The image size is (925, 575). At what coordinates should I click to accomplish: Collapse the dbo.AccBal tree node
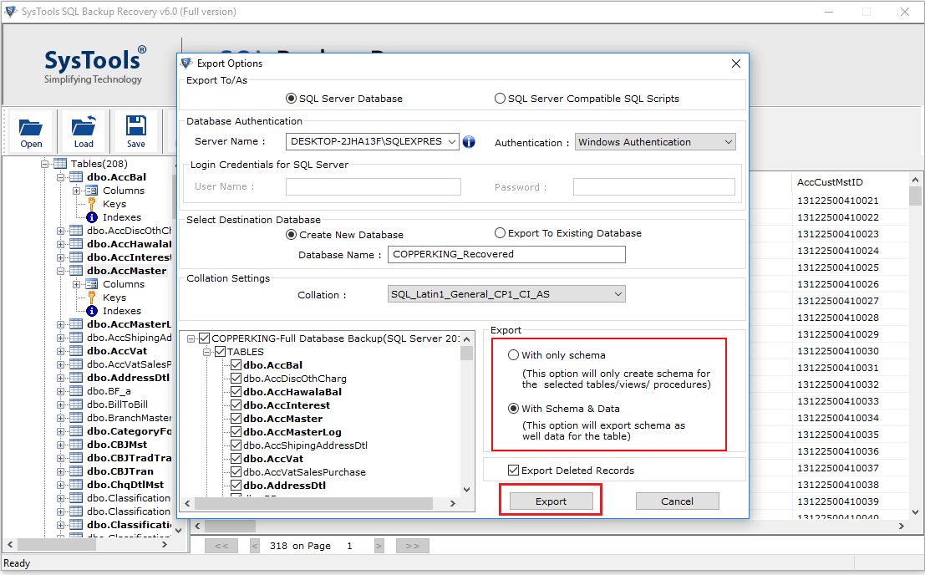pyautogui.click(x=61, y=177)
